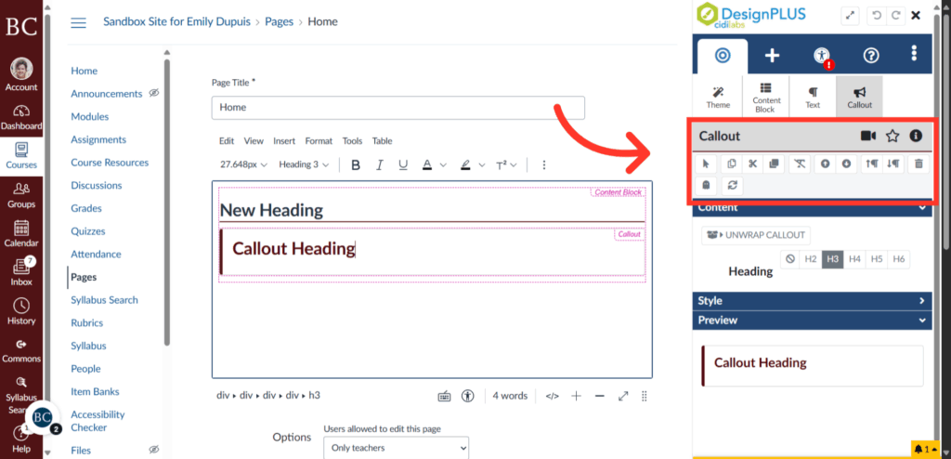Open the highlight color options arrow

coord(482,164)
